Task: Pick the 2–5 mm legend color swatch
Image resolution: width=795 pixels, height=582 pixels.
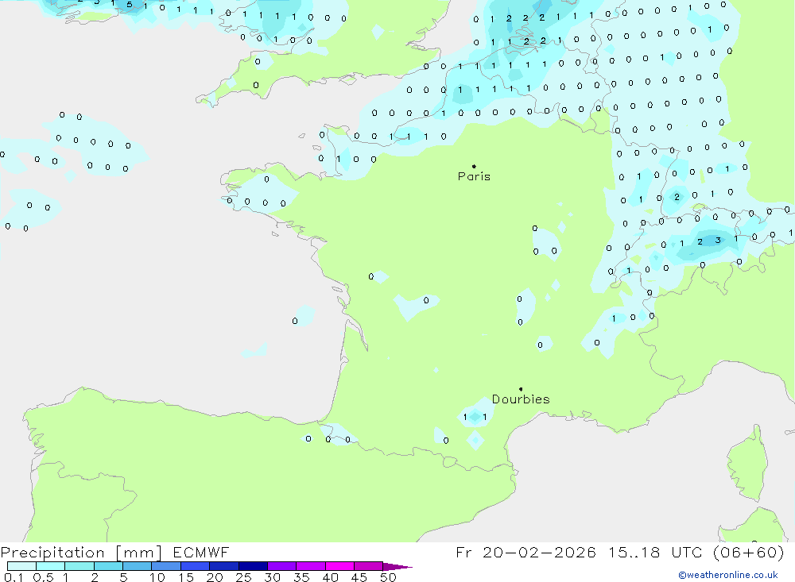Action: [108, 566]
